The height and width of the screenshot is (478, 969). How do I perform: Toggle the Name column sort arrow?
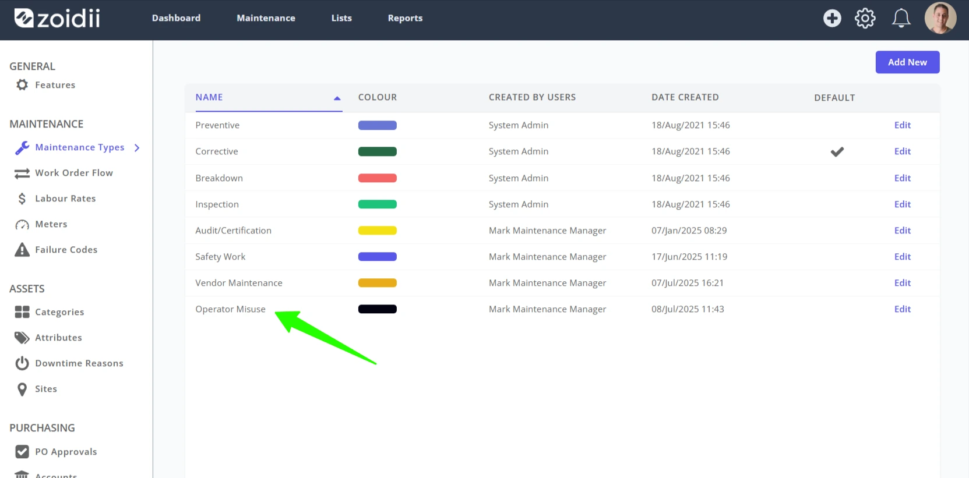tap(337, 98)
